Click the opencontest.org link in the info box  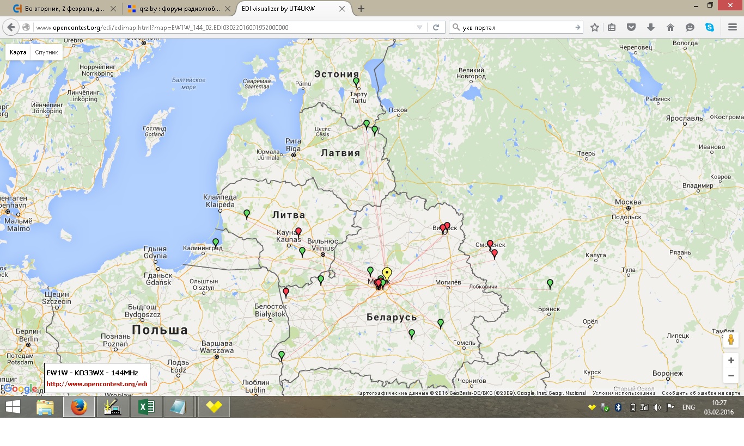click(x=96, y=384)
